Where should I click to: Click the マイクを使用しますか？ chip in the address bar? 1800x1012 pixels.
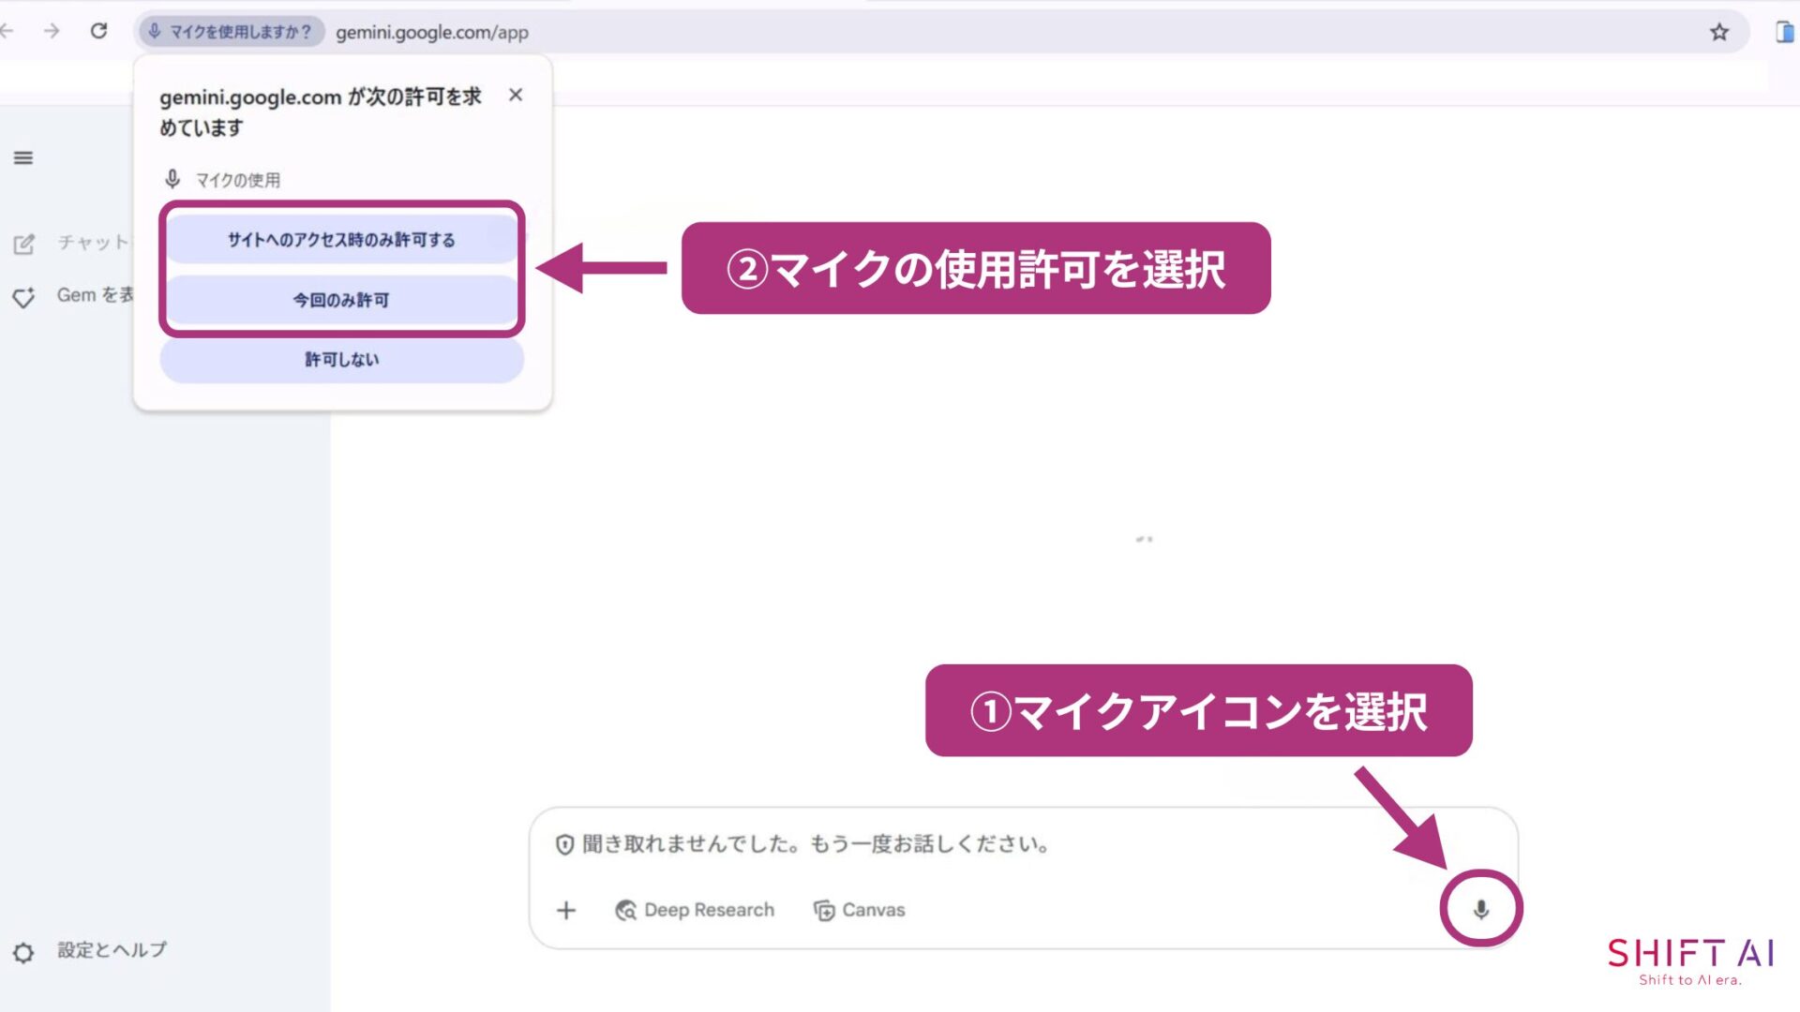click(231, 30)
